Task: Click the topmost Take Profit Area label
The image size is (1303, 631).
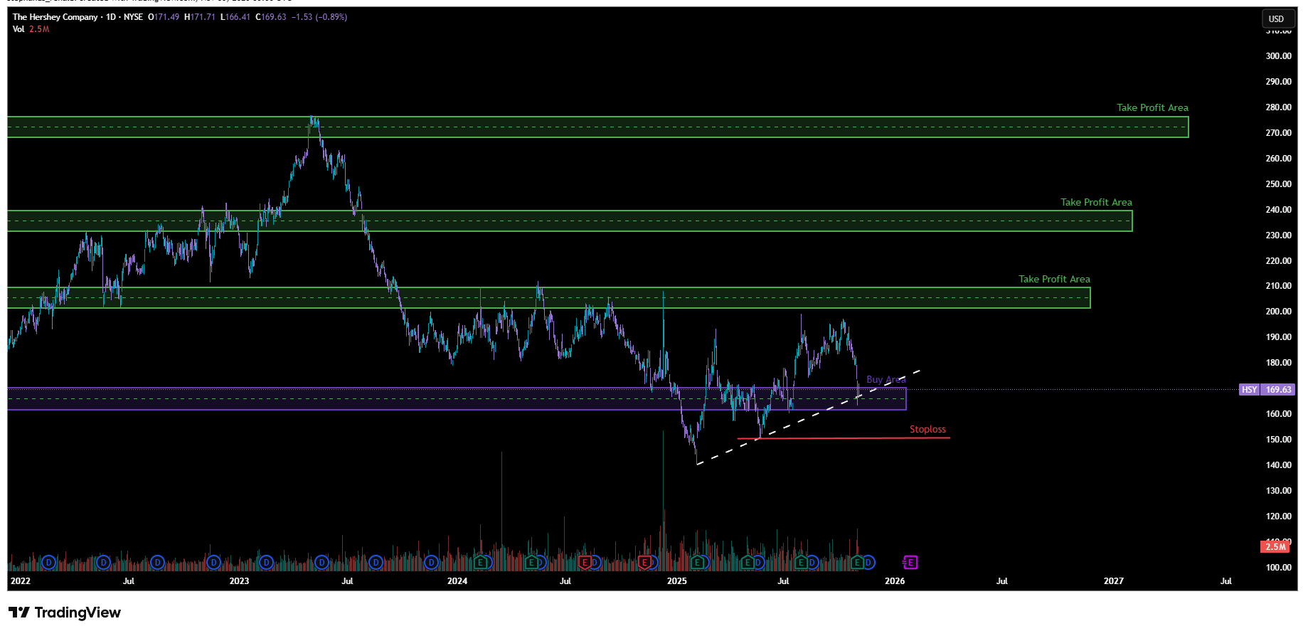Action: [1152, 108]
